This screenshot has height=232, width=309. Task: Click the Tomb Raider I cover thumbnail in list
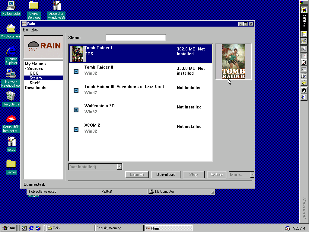click(78, 54)
